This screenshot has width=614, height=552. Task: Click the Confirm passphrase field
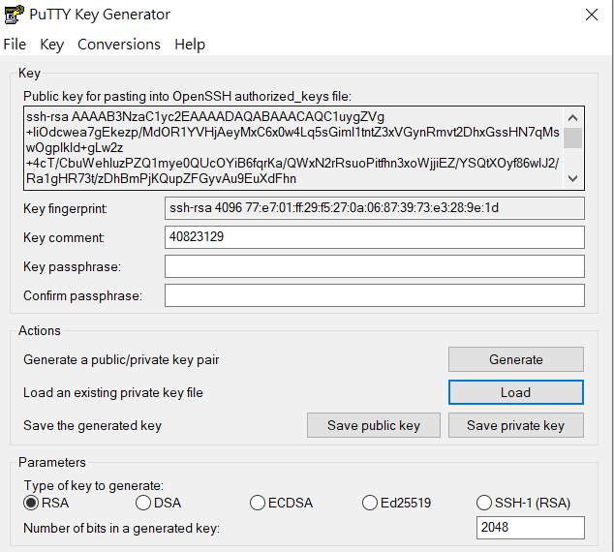click(375, 295)
